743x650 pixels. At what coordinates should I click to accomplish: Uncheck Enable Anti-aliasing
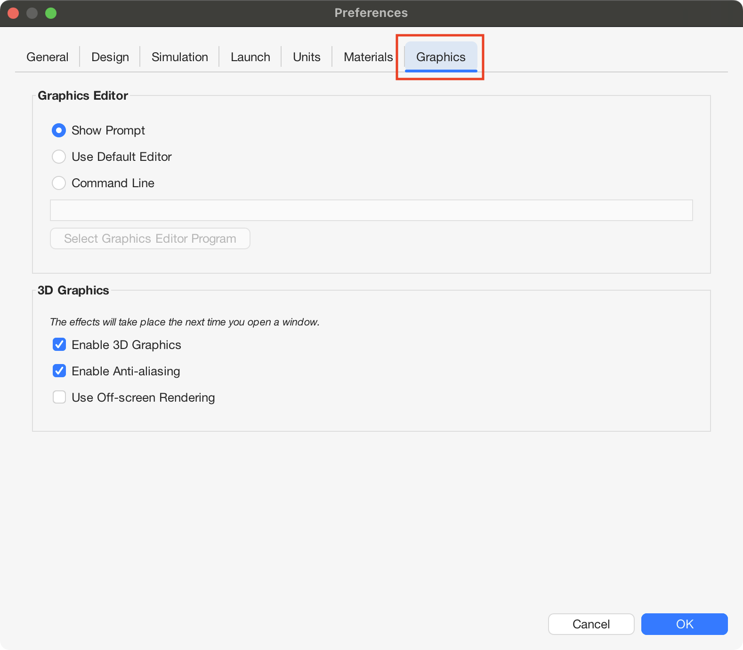(x=59, y=371)
